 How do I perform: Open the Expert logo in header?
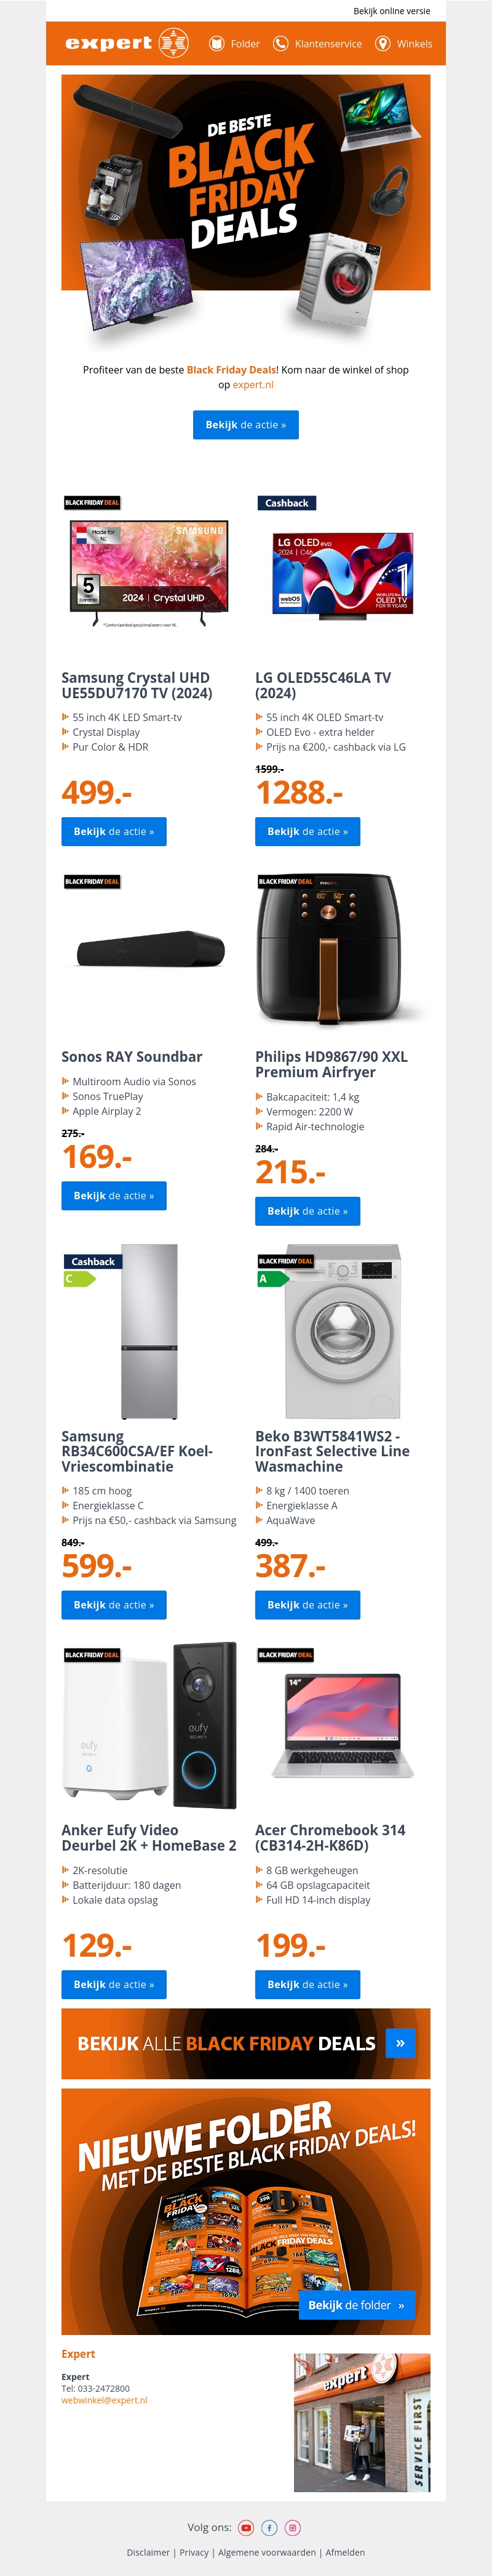(x=127, y=43)
